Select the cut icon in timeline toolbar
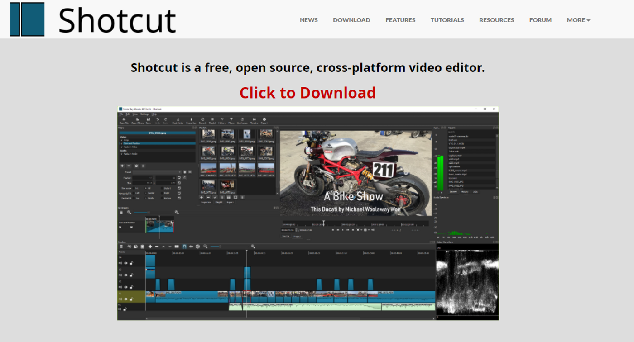 [130, 247]
